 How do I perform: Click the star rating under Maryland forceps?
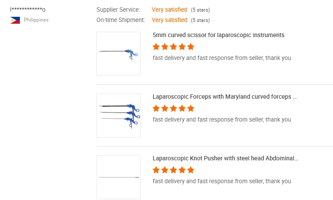point(173,108)
